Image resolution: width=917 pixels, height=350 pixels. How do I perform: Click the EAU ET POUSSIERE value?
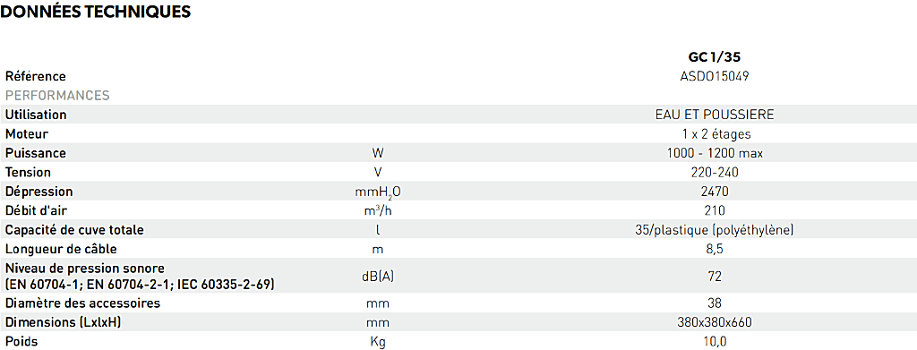(x=715, y=115)
